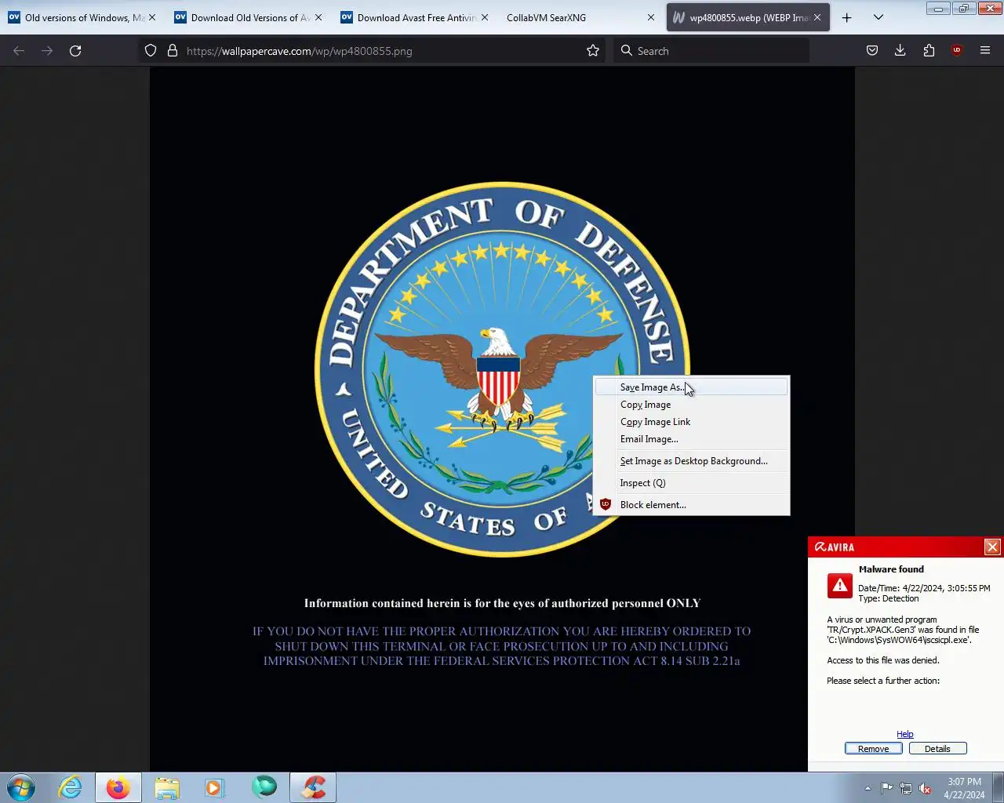Click the Firefox taskbar icon

tap(118, 787)
